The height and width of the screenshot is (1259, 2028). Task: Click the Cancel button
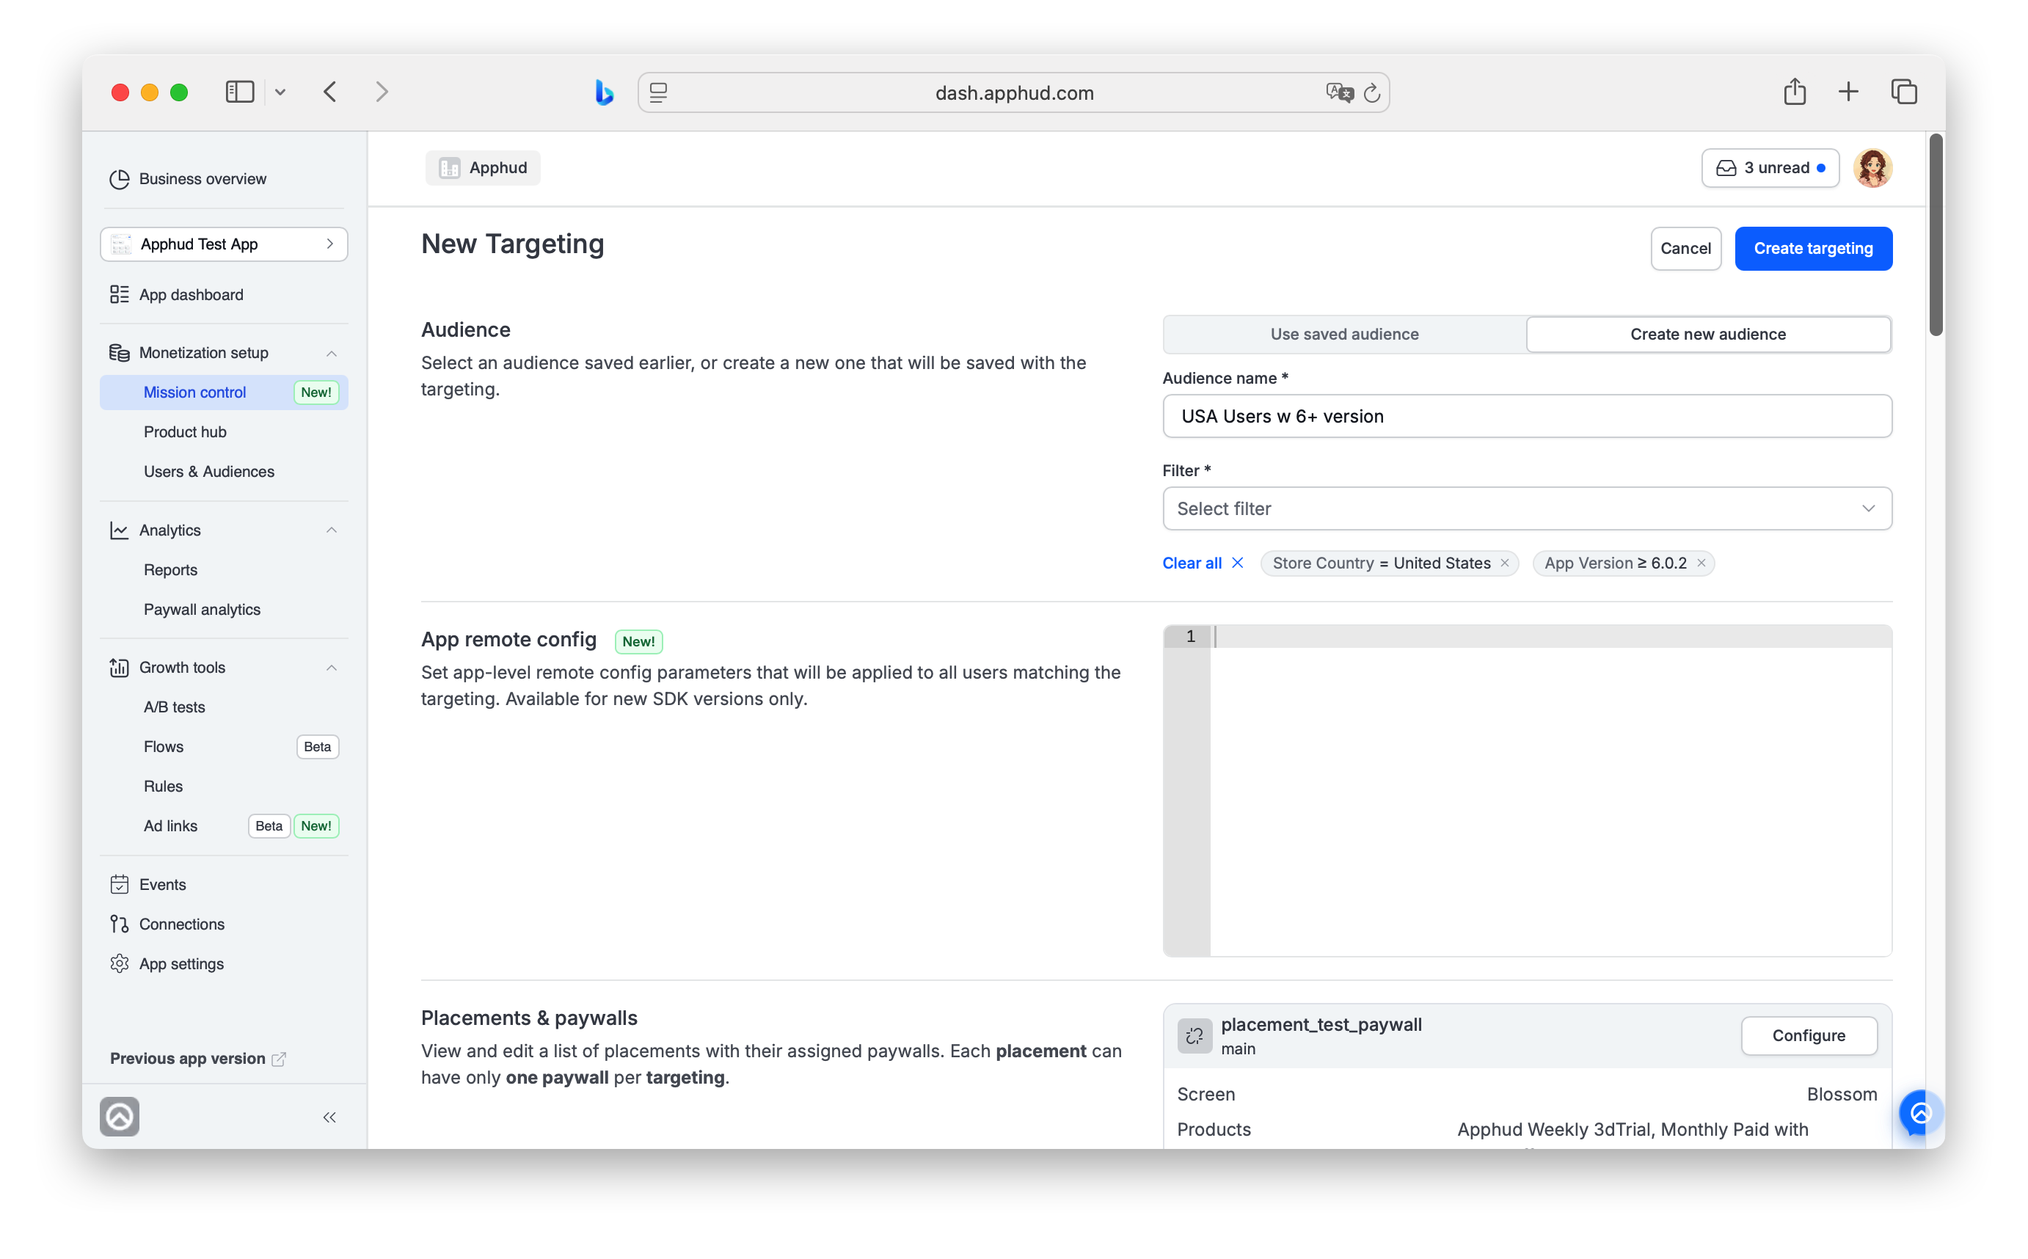coord(1686,249)
